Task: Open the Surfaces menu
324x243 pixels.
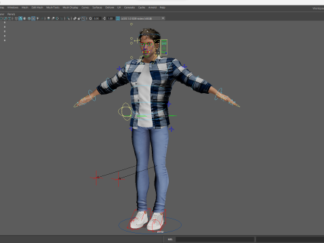Action: pyautogui.click(x=97, y=7)
